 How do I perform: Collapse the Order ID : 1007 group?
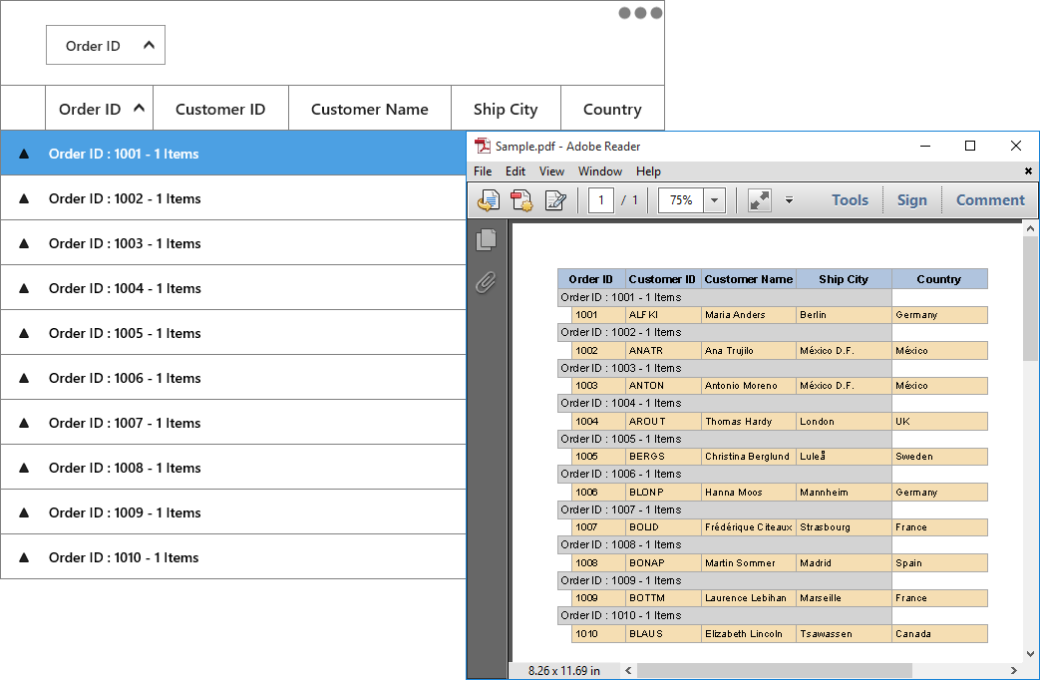pos(24,423)
